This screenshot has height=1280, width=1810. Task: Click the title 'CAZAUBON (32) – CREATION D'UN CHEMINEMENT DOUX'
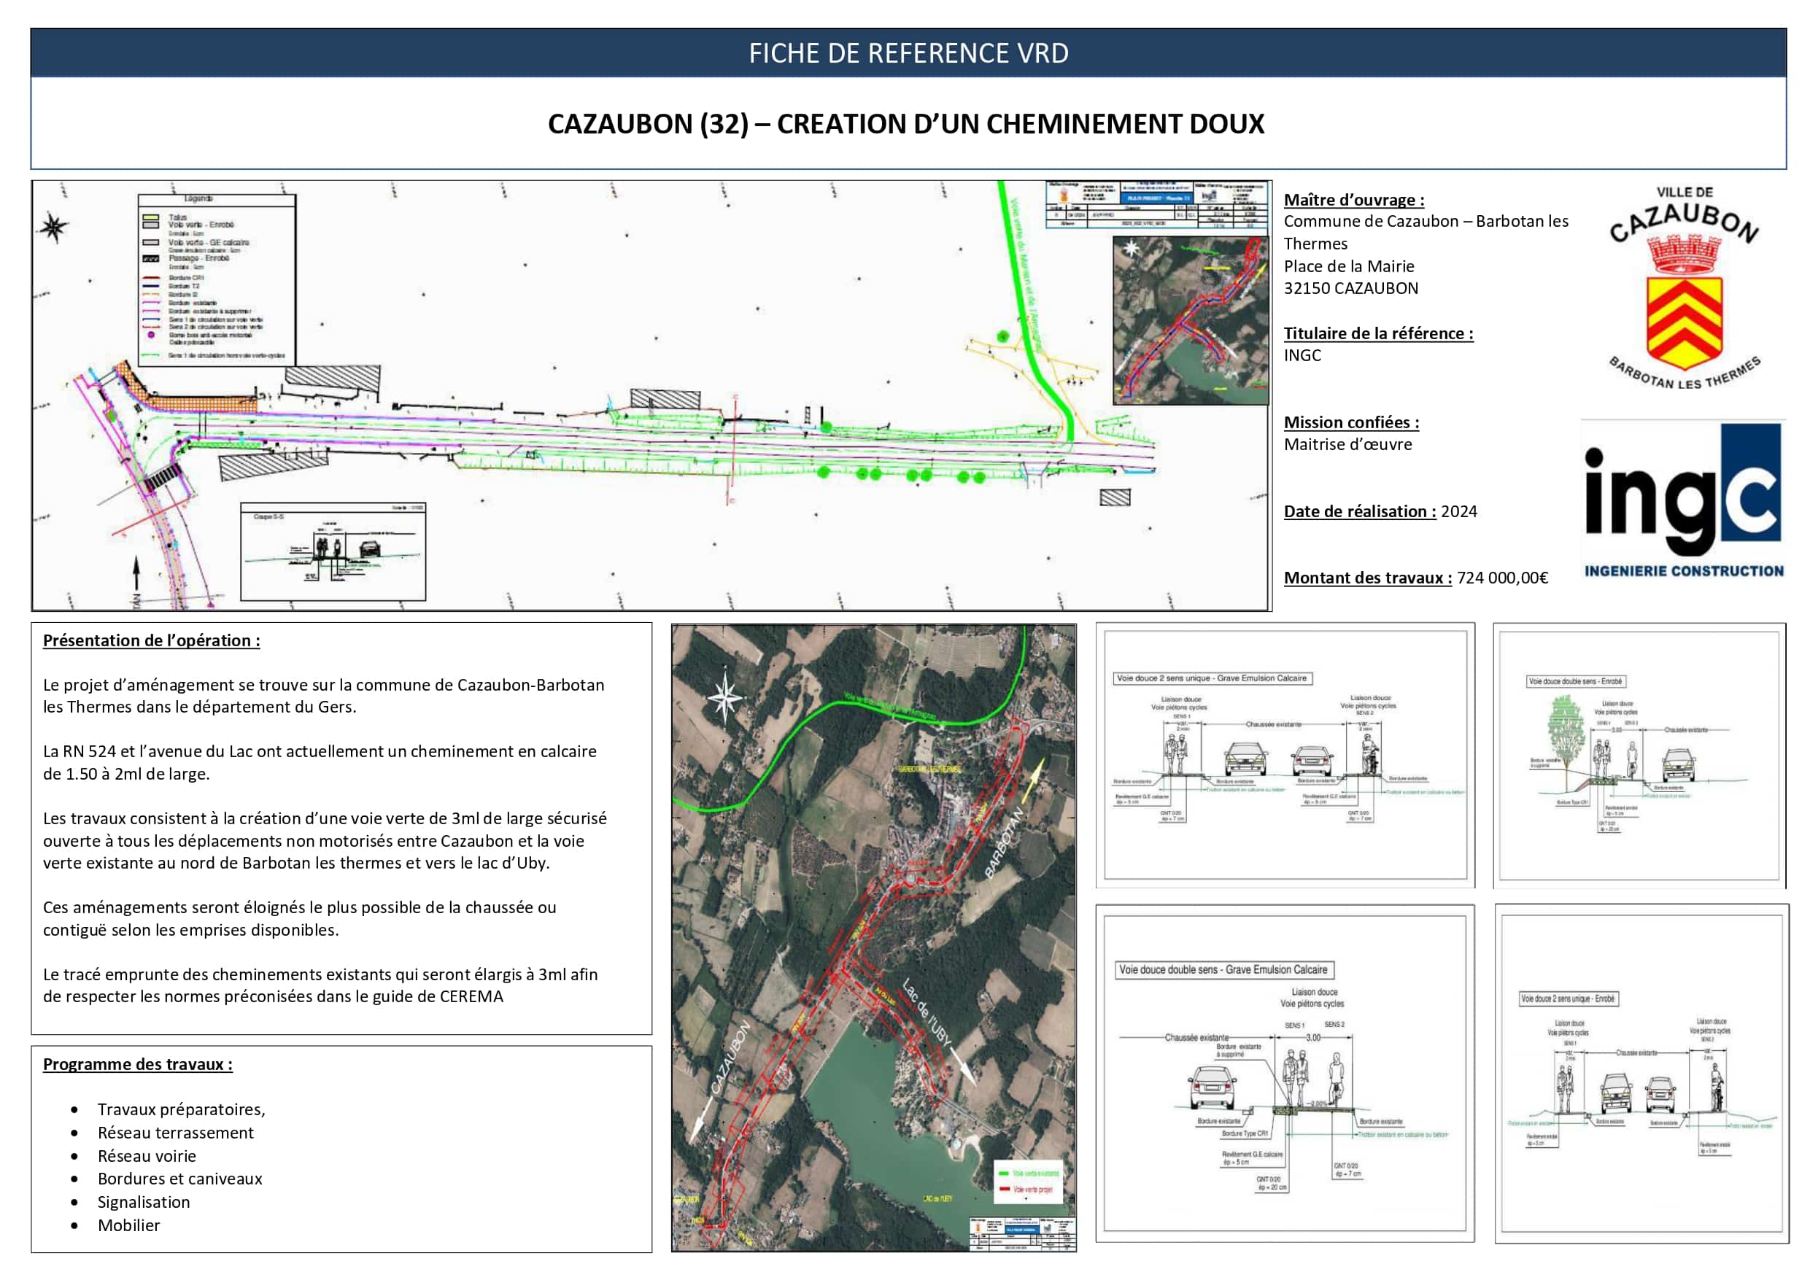(x=906, y=124)
